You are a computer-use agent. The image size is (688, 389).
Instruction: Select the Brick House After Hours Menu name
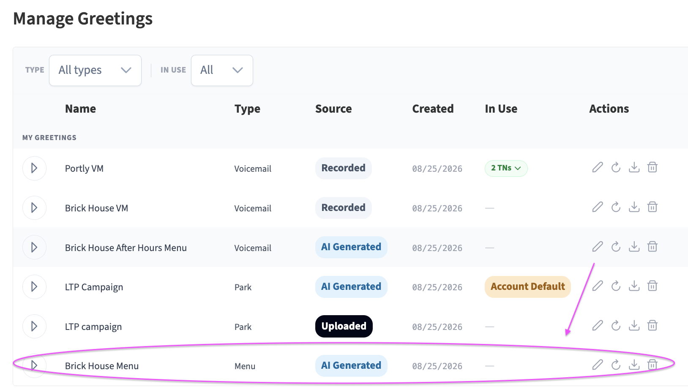(126, 248)
